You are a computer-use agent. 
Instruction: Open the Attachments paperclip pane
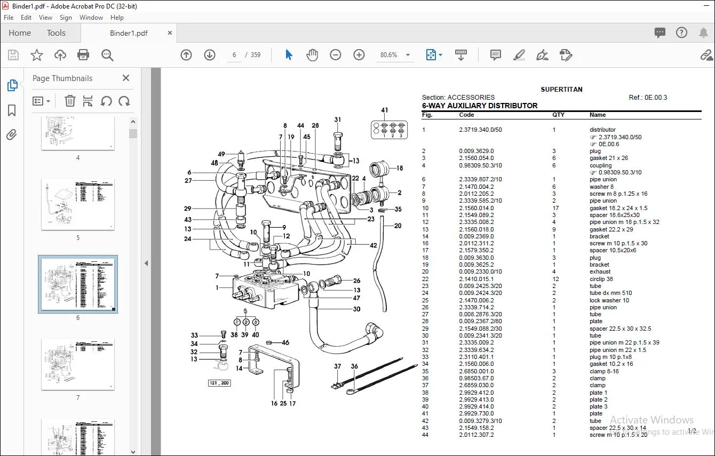(12, 135)
